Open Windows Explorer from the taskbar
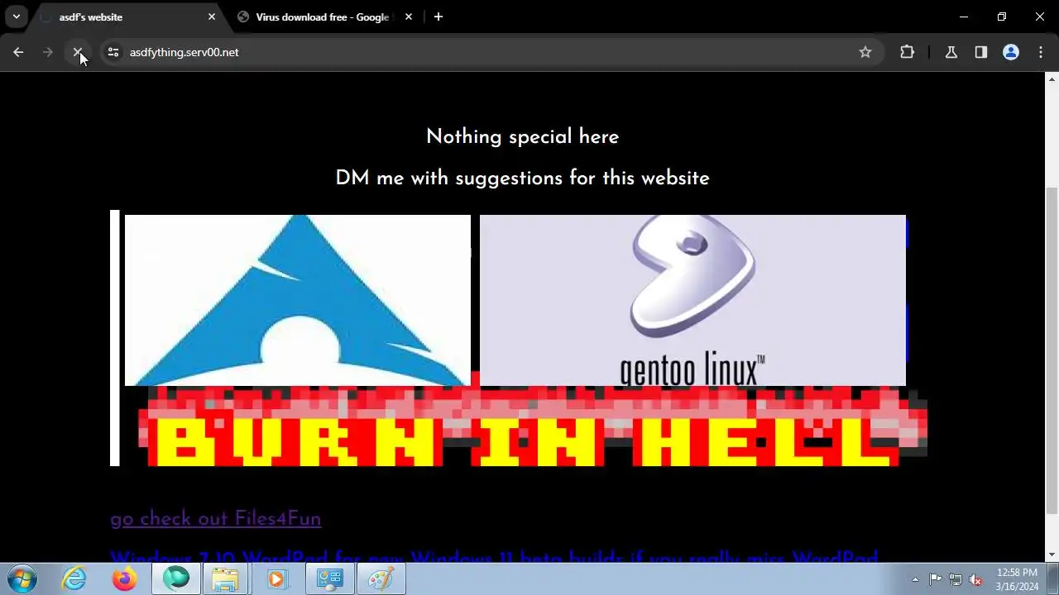This screenshot has height=595, width=1059. point(226,579)
